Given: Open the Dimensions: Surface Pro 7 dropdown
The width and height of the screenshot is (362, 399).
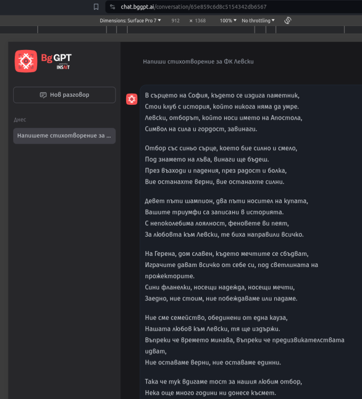Looking at the screenshot, I should pyautogui.click(x=128, y=21).
